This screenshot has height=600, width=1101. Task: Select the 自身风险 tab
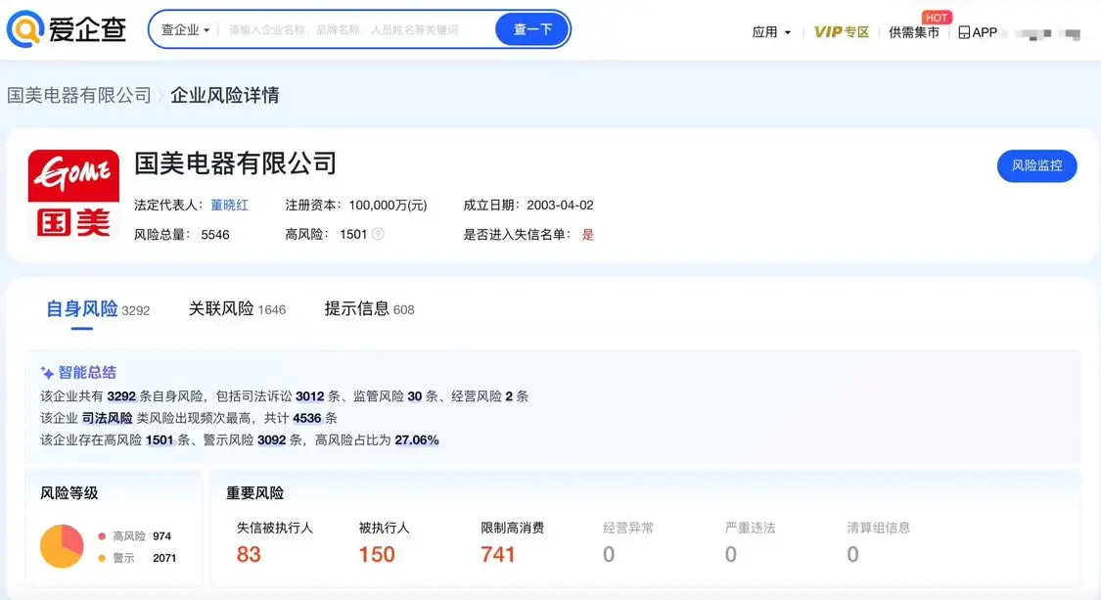pyautogui.click(x=98, y=309)
